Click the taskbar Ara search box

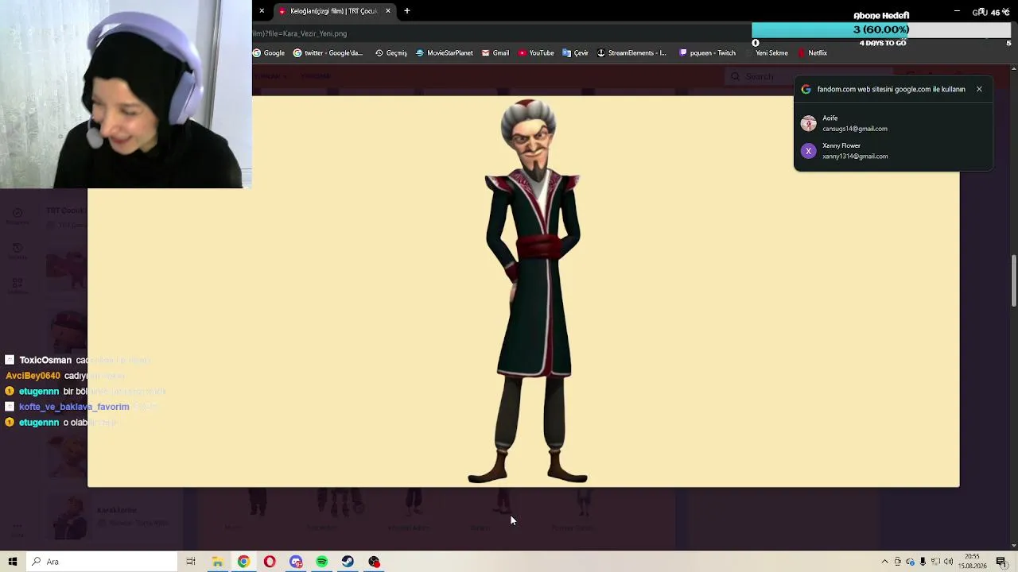pos(101,562)
